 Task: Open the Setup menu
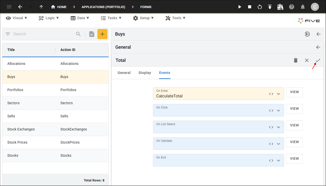click(x=143, y=18)
